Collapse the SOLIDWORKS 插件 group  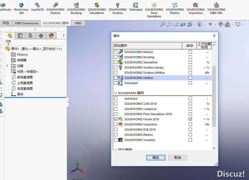point(116,93)
